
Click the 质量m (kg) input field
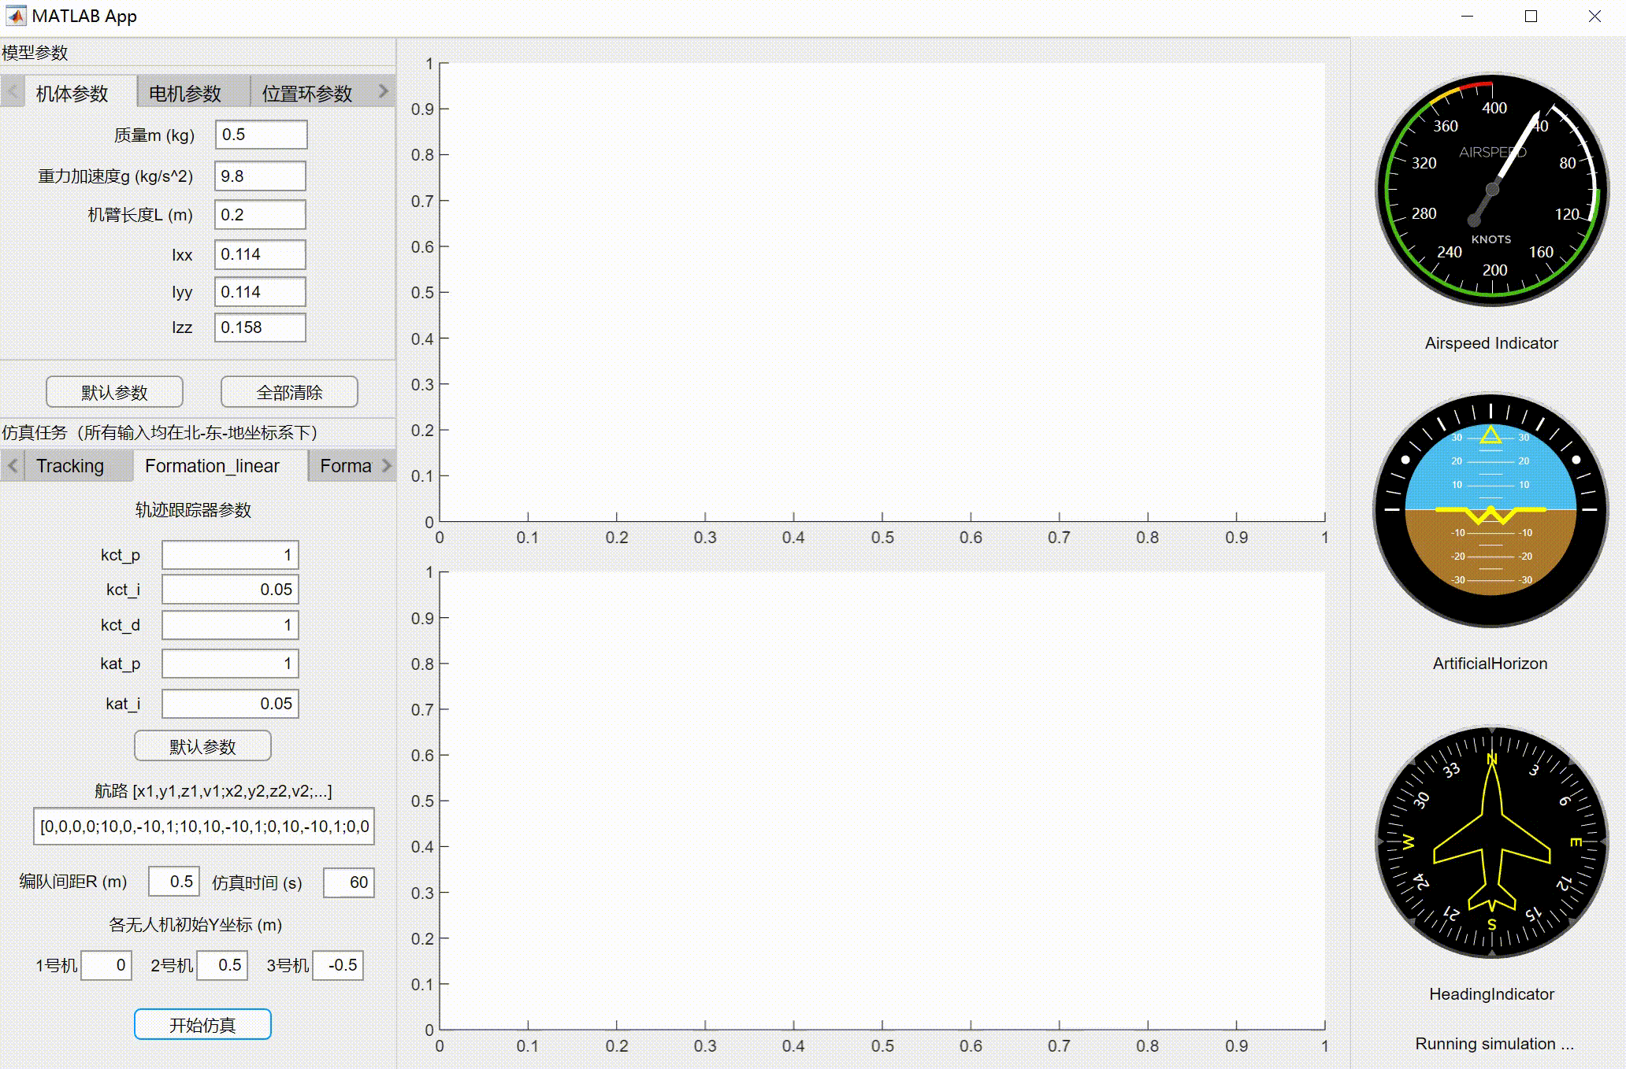[261, 135]
